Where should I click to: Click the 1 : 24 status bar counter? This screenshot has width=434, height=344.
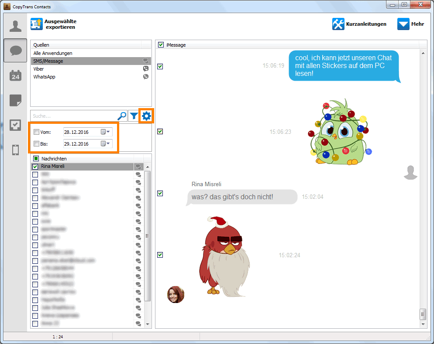(58, 337)
